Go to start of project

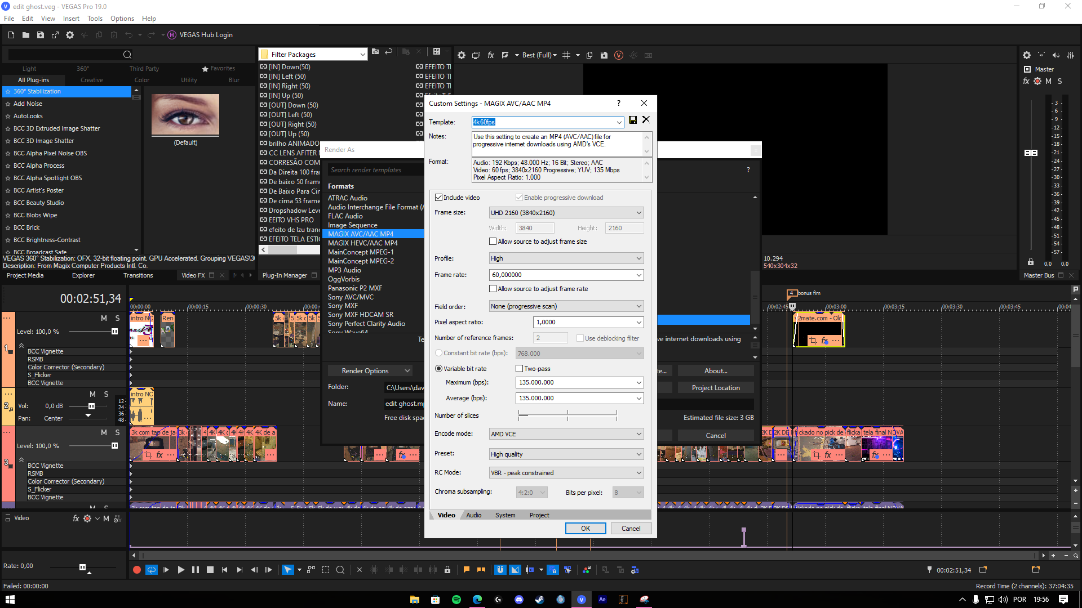pos(225,570)
